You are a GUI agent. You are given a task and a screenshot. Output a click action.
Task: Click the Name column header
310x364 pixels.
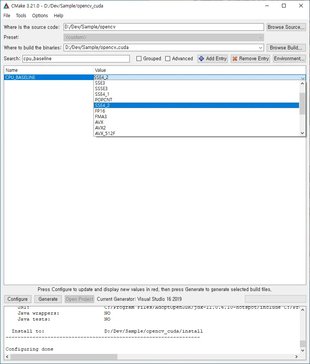49,70
